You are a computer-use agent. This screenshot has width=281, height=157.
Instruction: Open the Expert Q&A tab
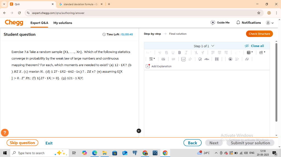[39, 23]
